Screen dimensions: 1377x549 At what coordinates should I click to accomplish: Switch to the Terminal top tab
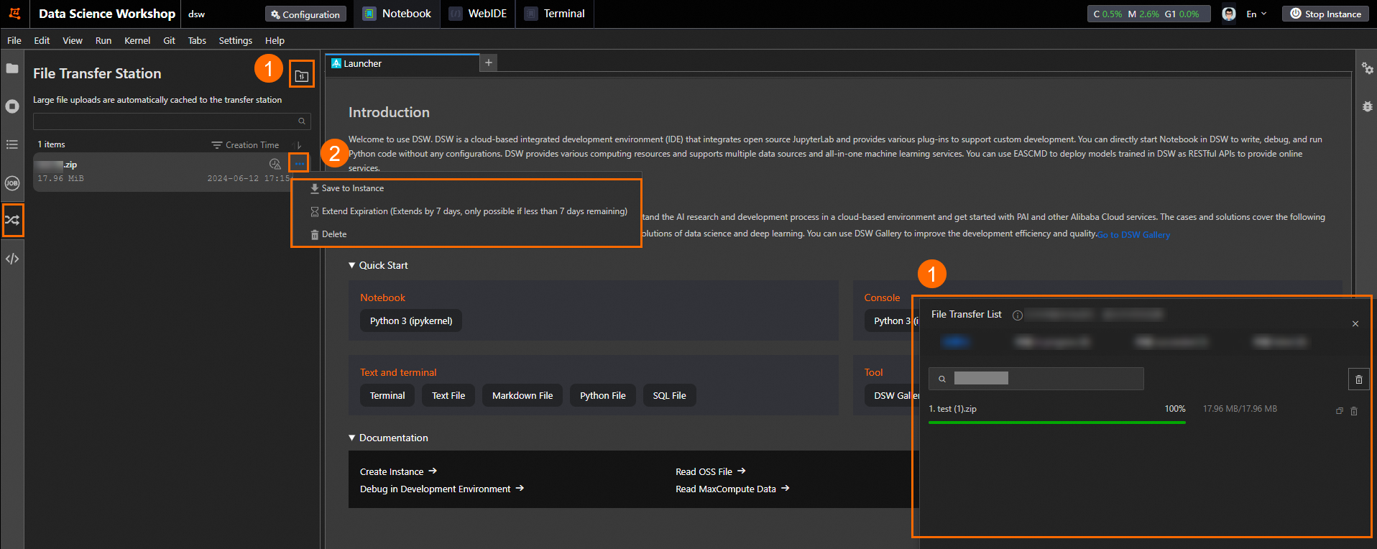click(555, 14)
